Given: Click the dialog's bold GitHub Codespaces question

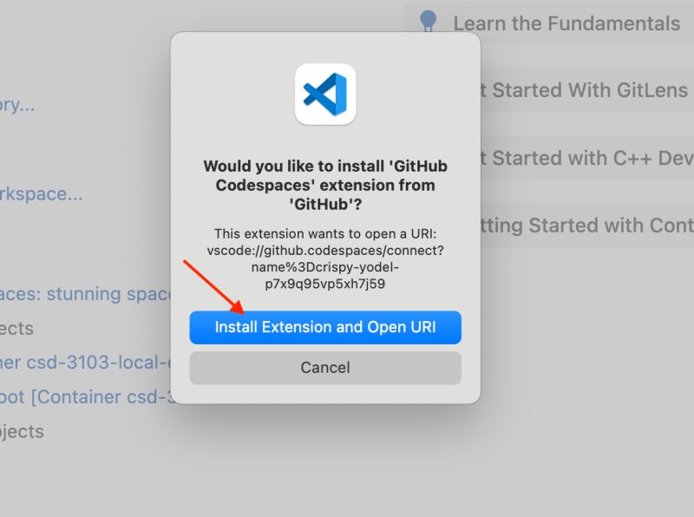Looking at the screenshot, I should (x=325, y=185).
